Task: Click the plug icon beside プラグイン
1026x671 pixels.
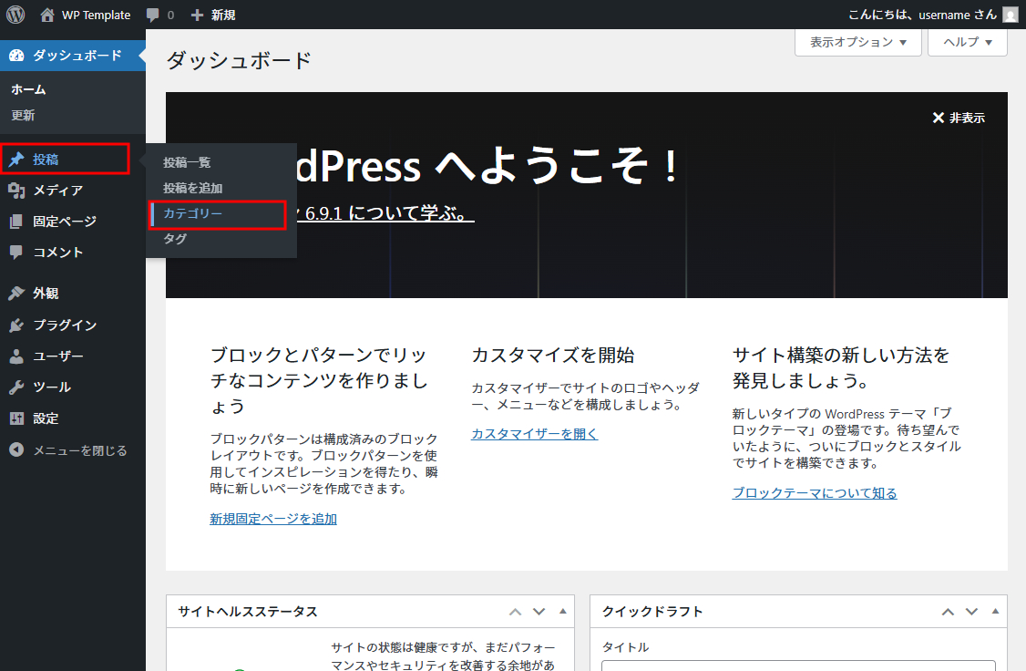Action: point(16,325)
